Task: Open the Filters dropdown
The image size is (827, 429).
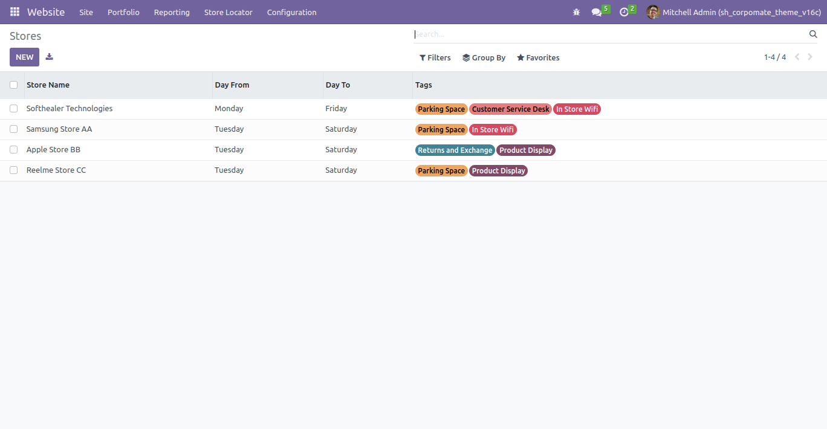Action: point(435,58)
